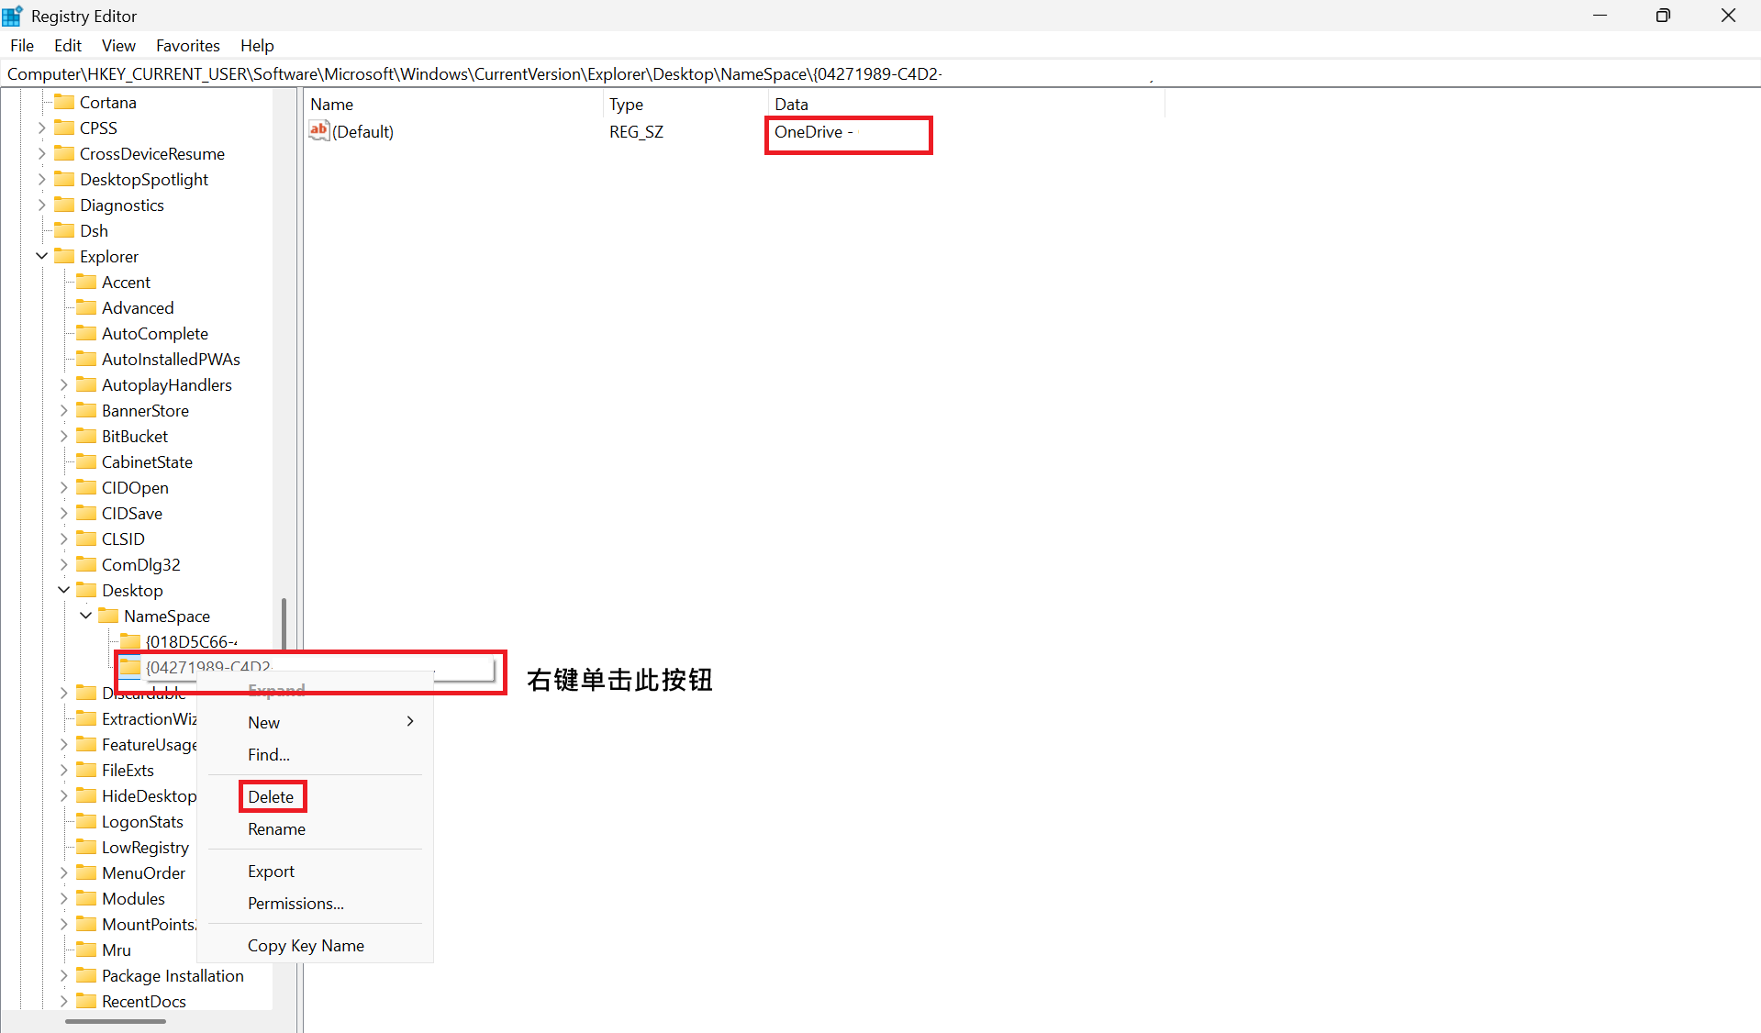Screen dimensions: 1761x1033
Task: Click the CabinetState folder icon
Action: tap(86, 461)
